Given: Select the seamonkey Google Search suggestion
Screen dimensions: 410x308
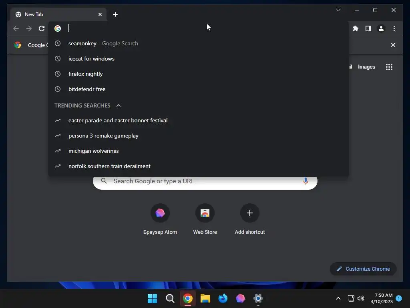Looking at the screenshot, I should click(x=199, y=43).
